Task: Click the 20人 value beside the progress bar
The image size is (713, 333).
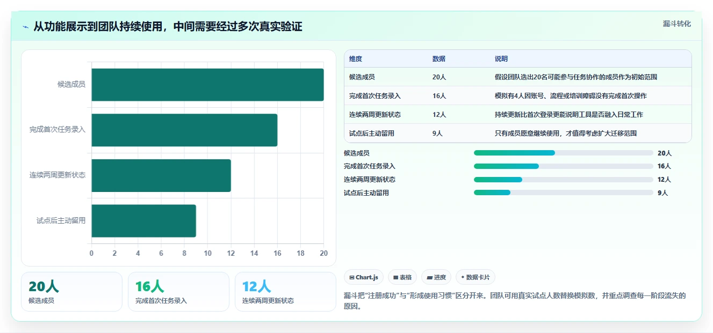Action: coord(665,153)
